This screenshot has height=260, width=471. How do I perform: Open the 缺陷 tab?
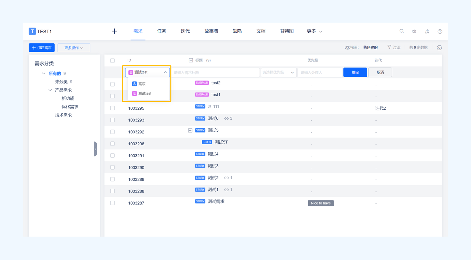237,31
